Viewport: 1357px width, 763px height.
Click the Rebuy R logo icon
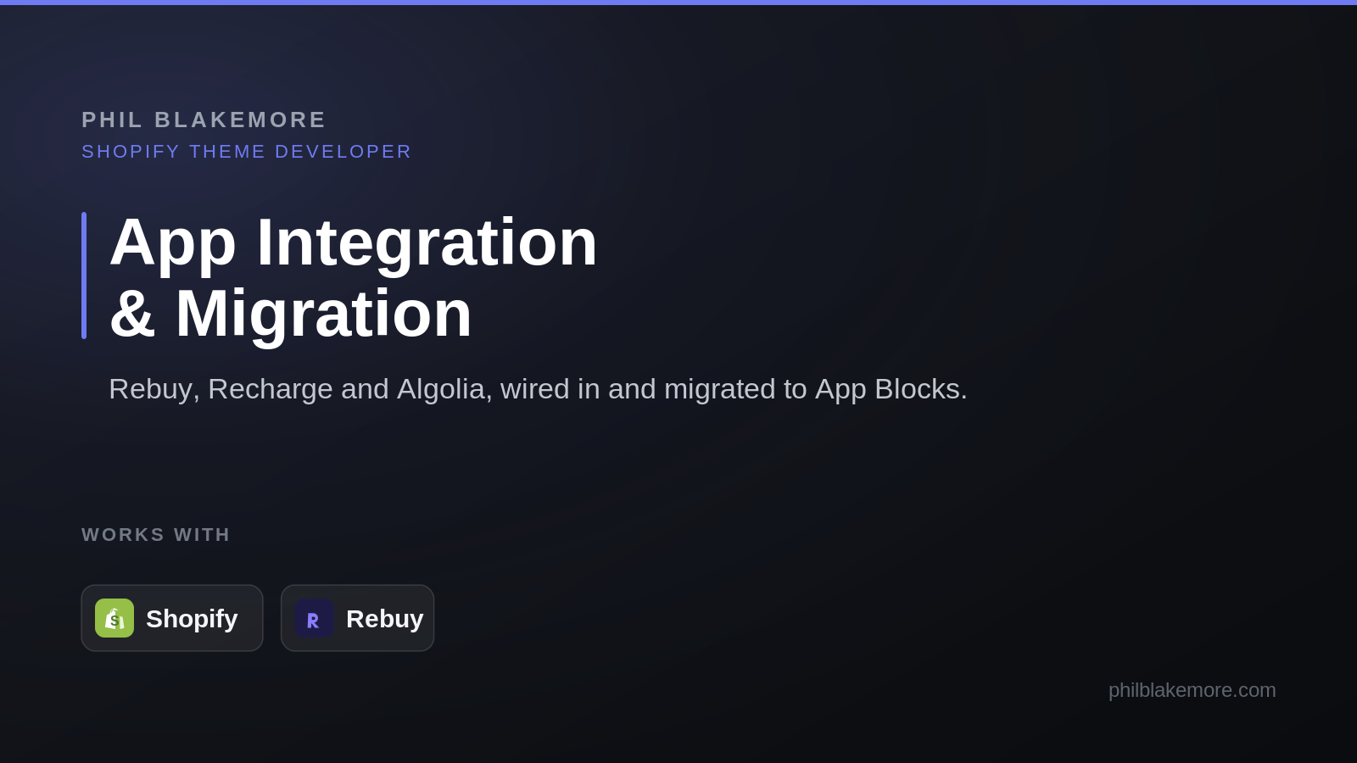point(315,618)
